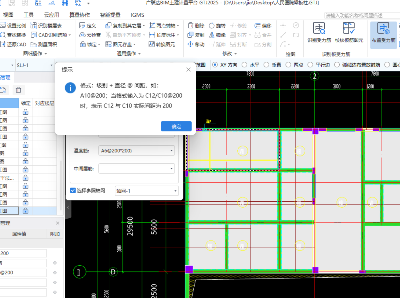Click the 偏移 tool
The height and width of the screenshot is (298, 400).
263,26
